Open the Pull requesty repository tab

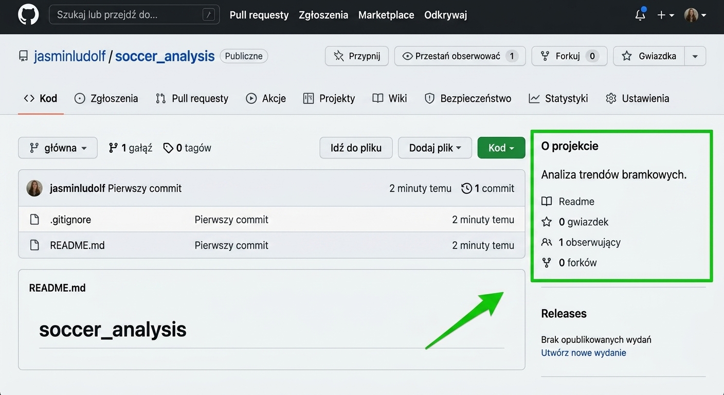pos(192,98)
